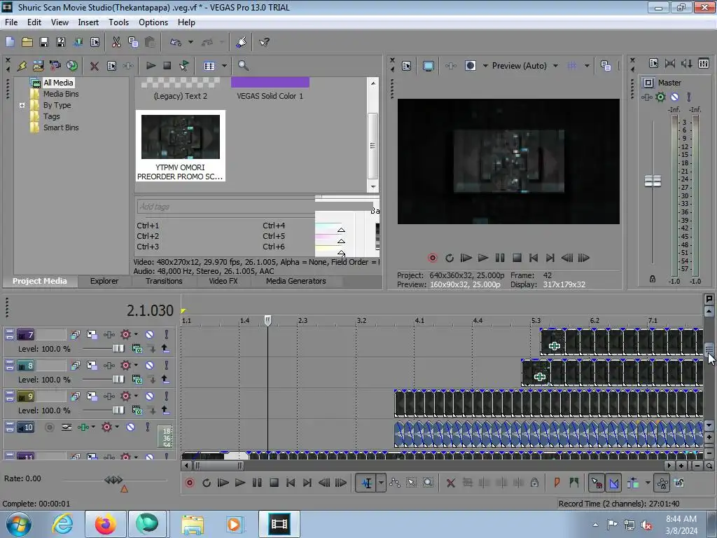
Task: Click the Delete X icon in timeline toolbar
Action: click(450, 483)
